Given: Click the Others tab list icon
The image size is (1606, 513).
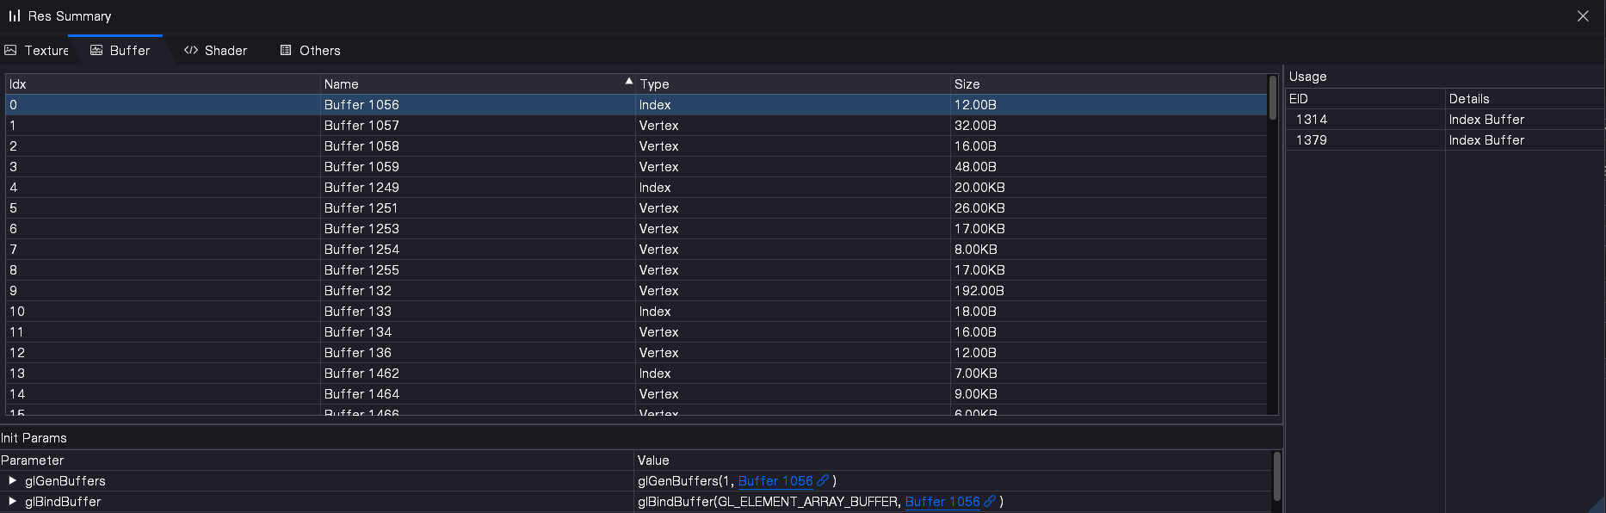Looking at the screenshot, I should (x=286, y=51).
